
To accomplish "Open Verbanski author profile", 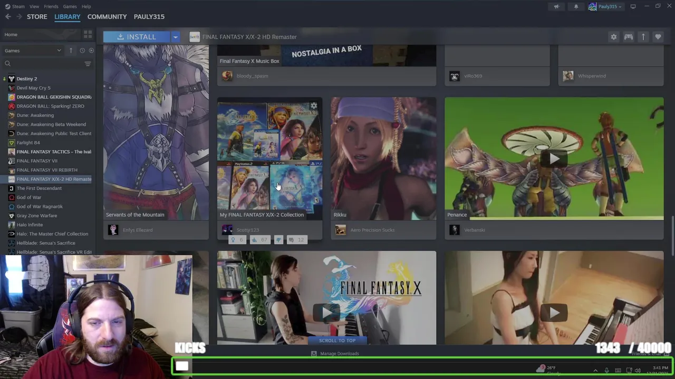I will pyautogui.click(x=475, y=230).
